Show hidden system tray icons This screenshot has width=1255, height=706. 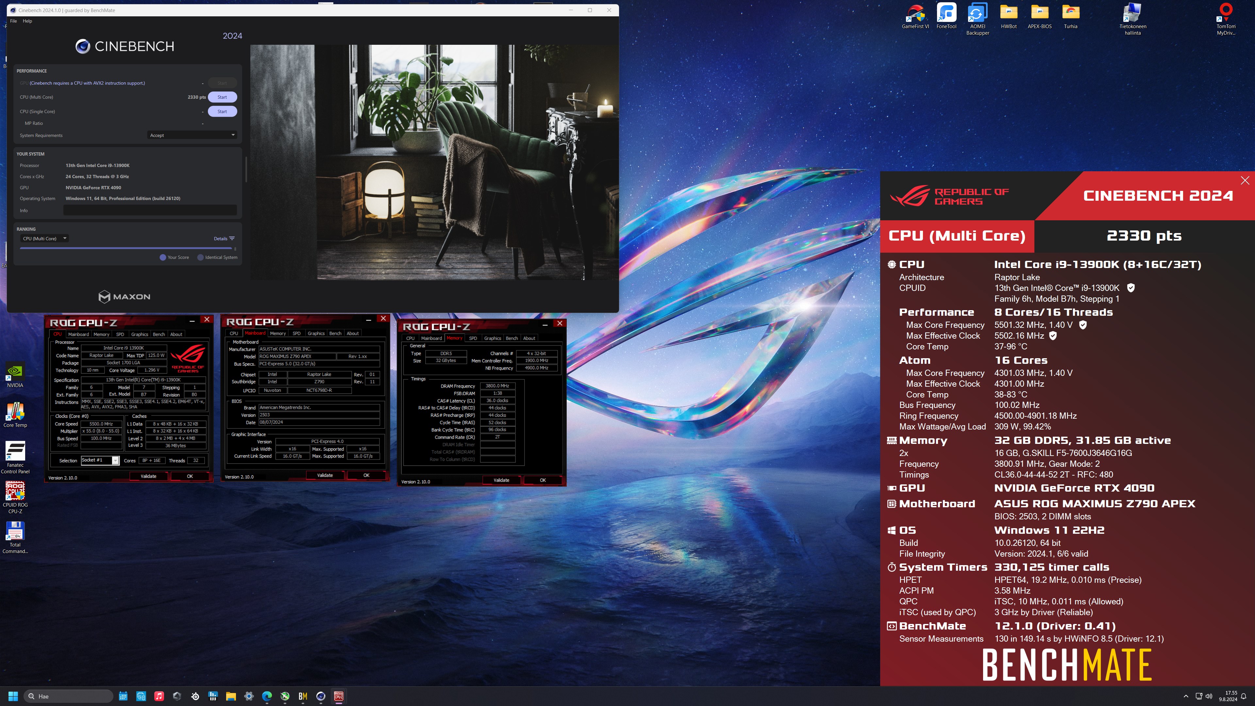(1186, 696)
